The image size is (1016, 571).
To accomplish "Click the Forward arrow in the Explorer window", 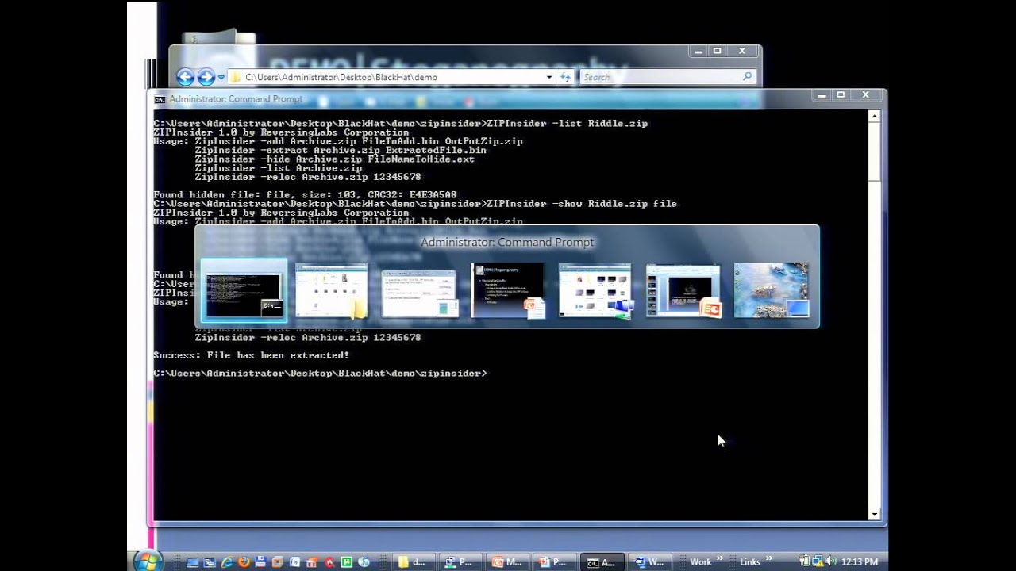I will (x=206, y=77).
